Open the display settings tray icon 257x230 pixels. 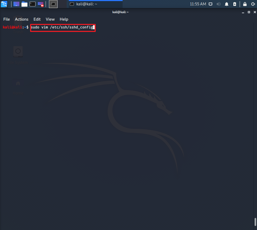tap(210, 4)
